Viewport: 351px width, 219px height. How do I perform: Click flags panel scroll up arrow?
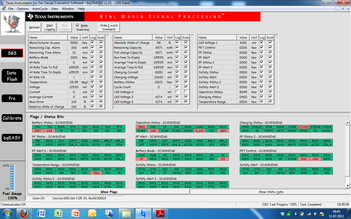click(x=348, y=123)
